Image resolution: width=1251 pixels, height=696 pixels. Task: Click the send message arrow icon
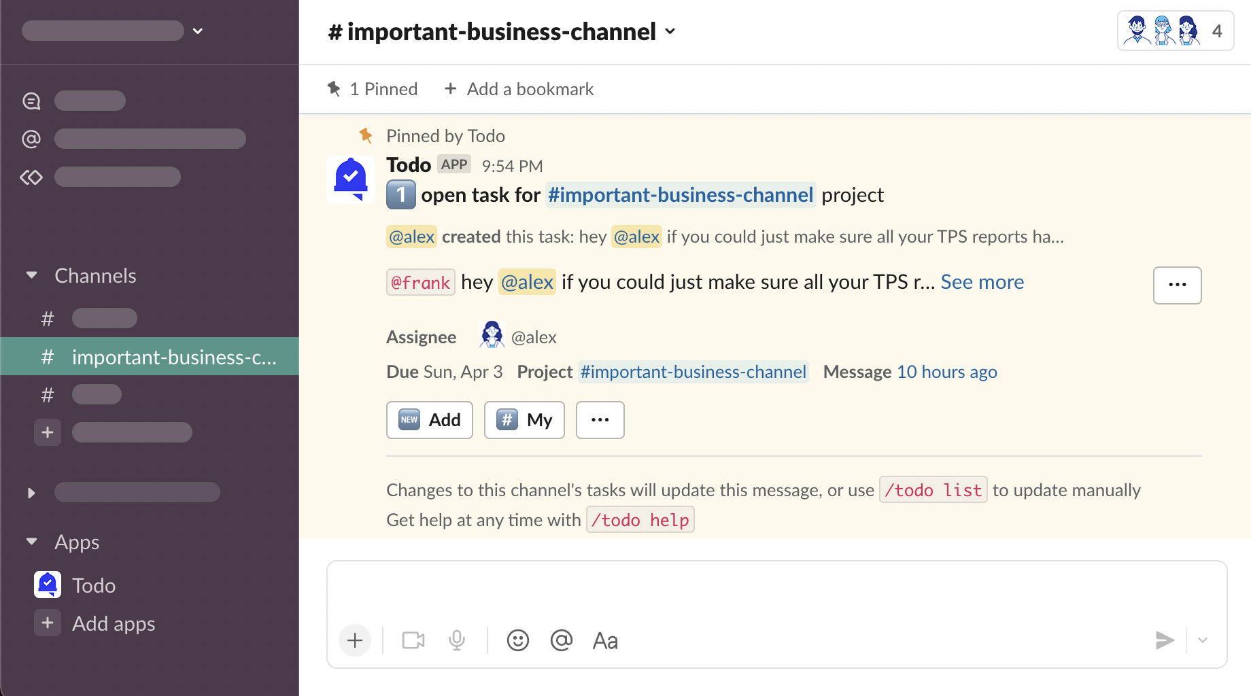[1164, 640]
